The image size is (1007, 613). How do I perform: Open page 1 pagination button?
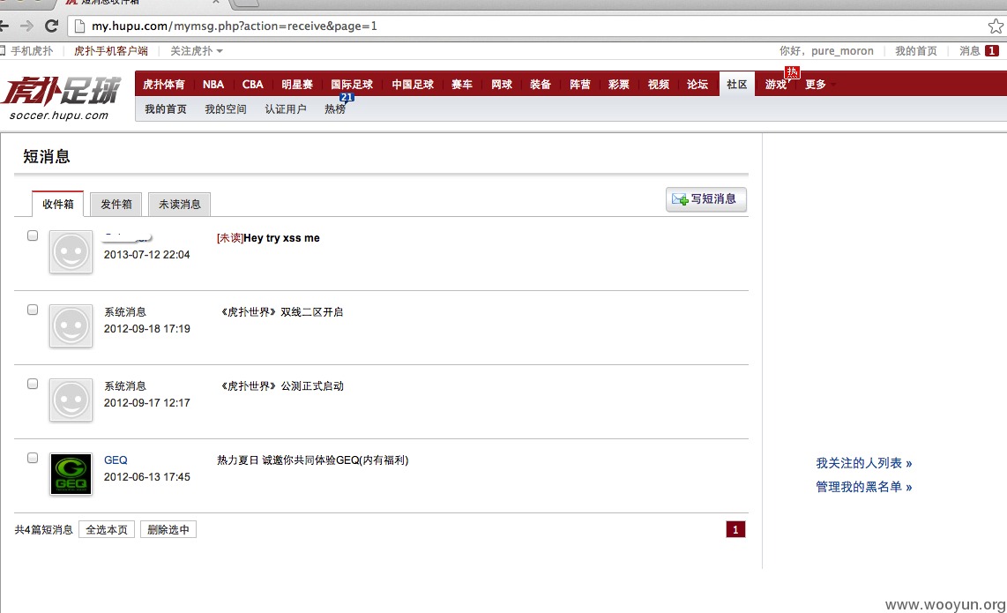coord(735,529)
